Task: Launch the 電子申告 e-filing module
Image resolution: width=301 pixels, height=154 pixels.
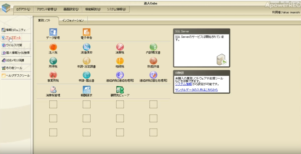Action: point(87,34)
